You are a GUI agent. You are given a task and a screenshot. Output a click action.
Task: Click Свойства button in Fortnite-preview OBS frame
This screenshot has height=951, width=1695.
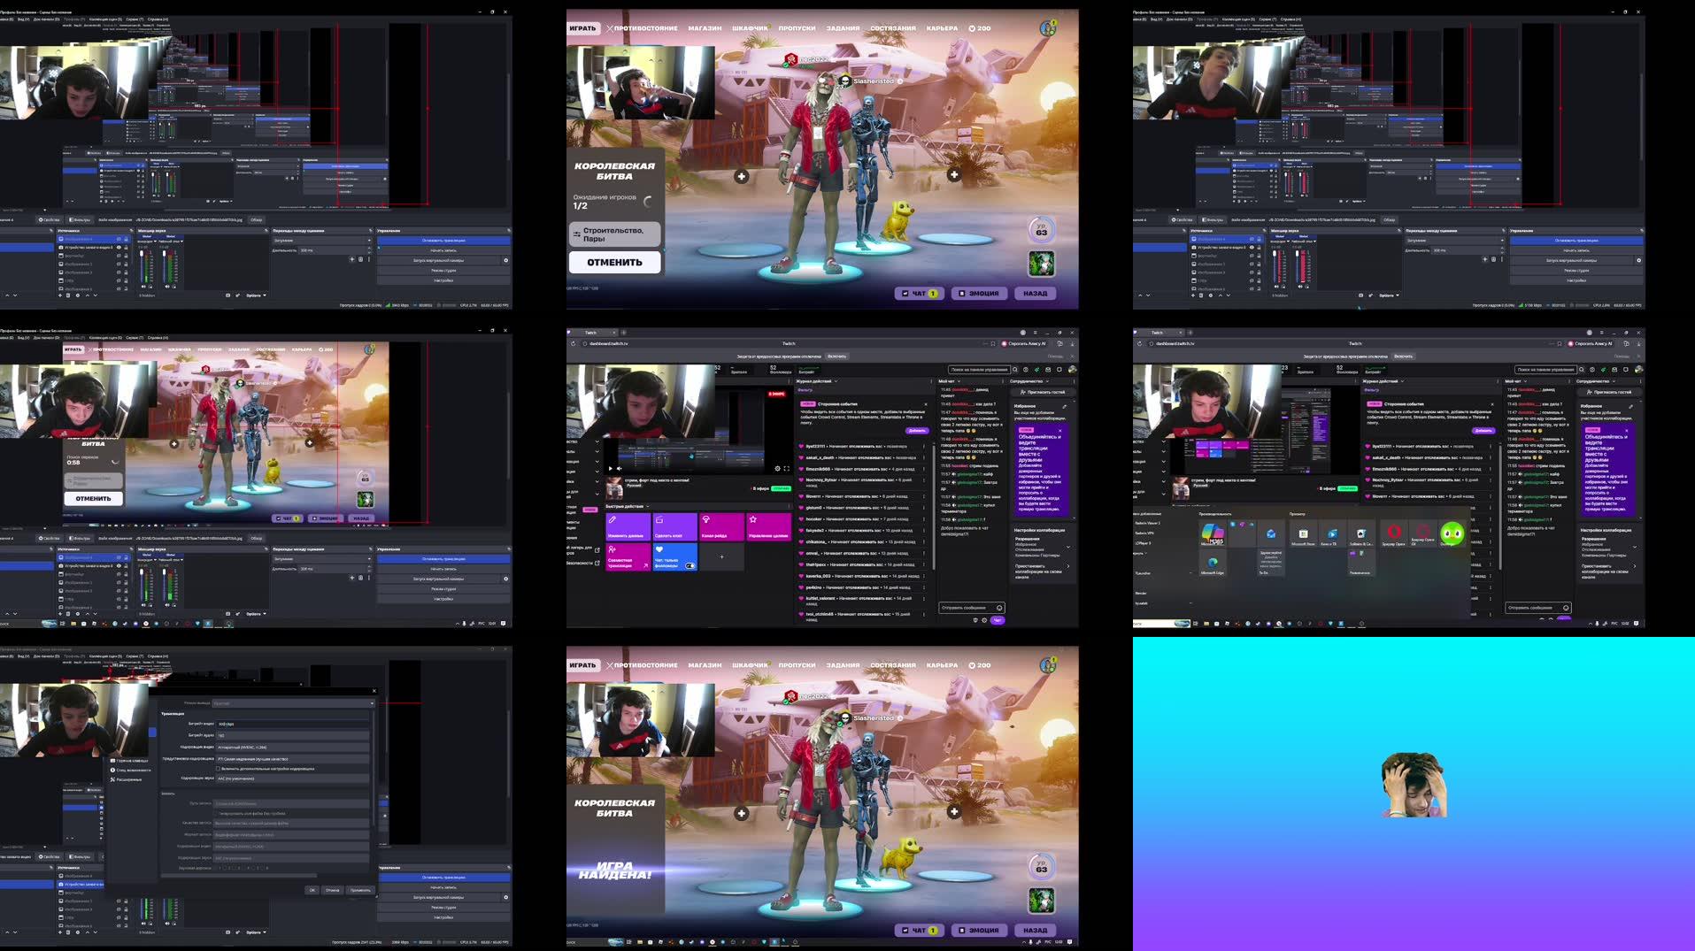coord(49,538)
